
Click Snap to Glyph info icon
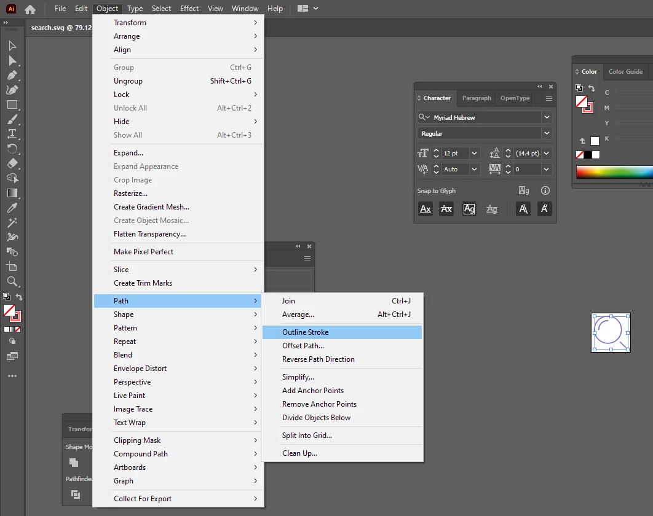[x=545, y=190]
